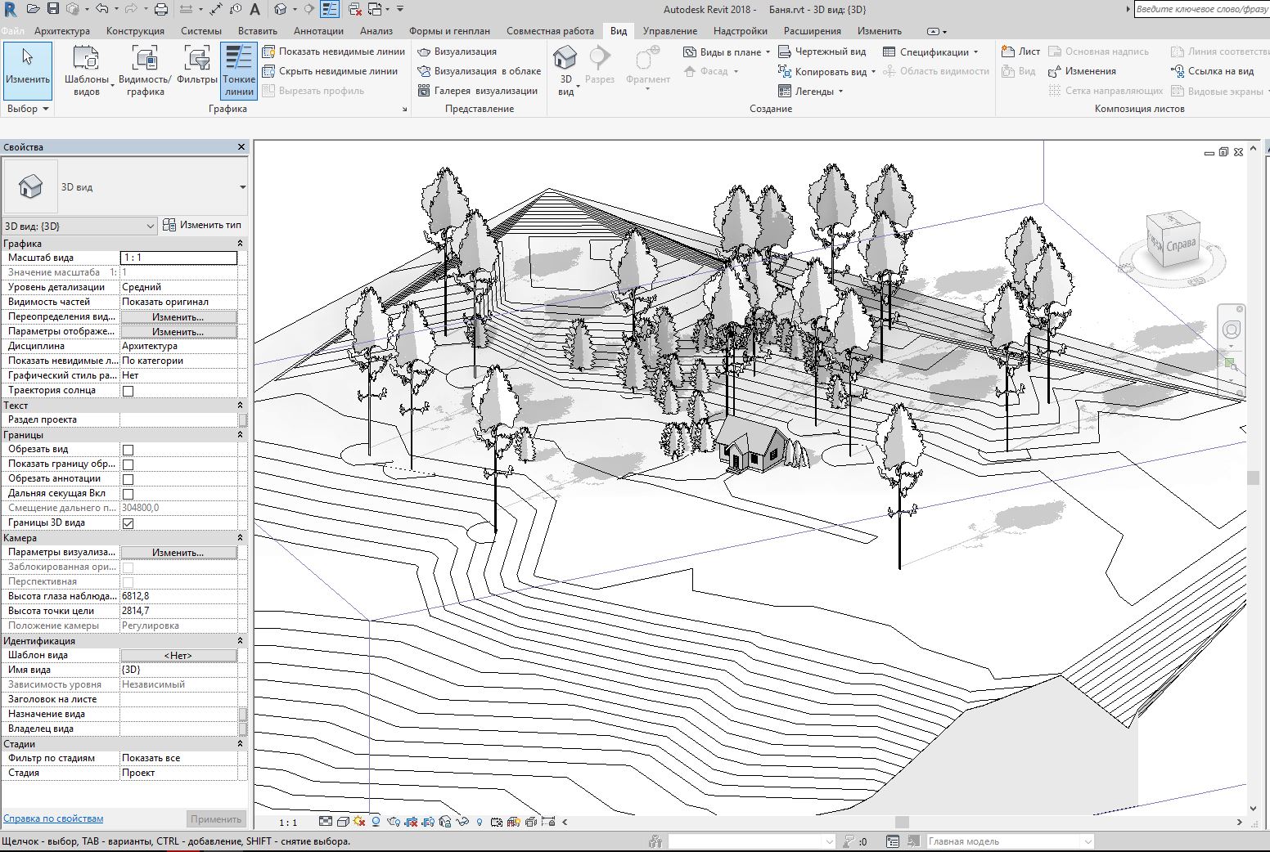Open the Архитектура ribbon tab

(62, 31)
